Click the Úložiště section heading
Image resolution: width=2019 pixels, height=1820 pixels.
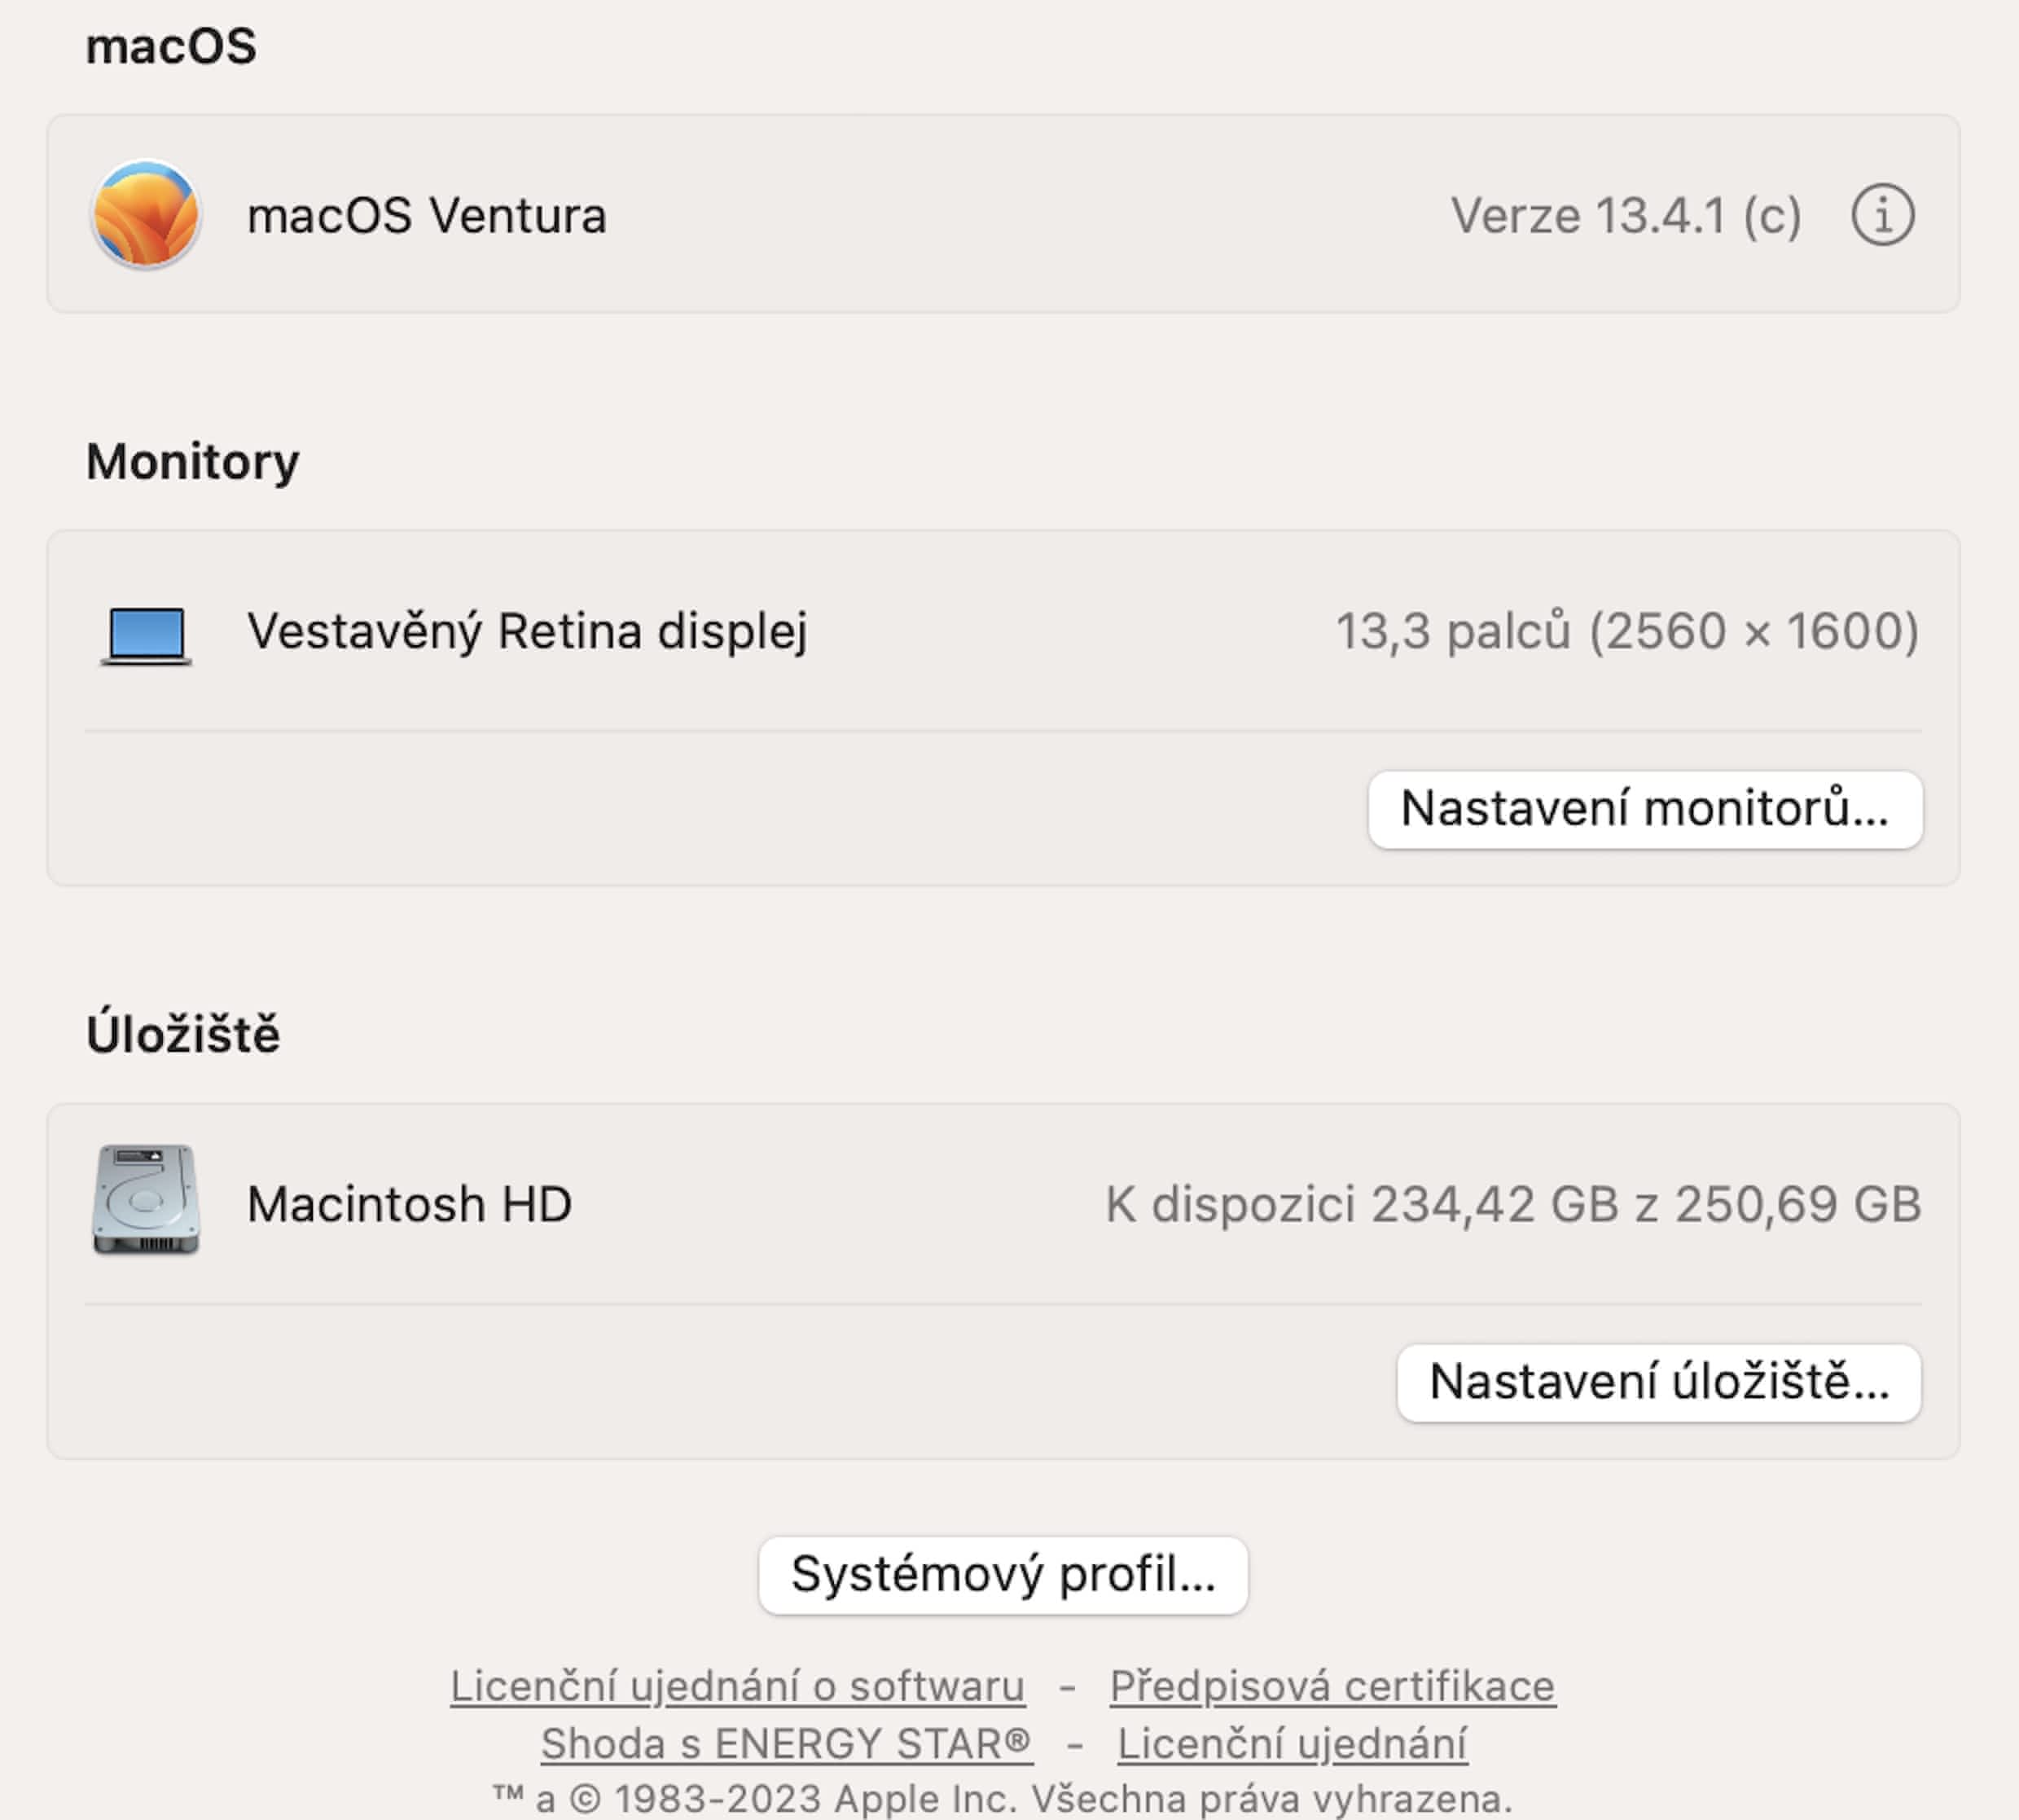183,1034
